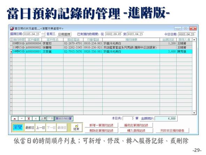
Task: Click the 聯絡電話 column header
Action: (x=73, y=40)
